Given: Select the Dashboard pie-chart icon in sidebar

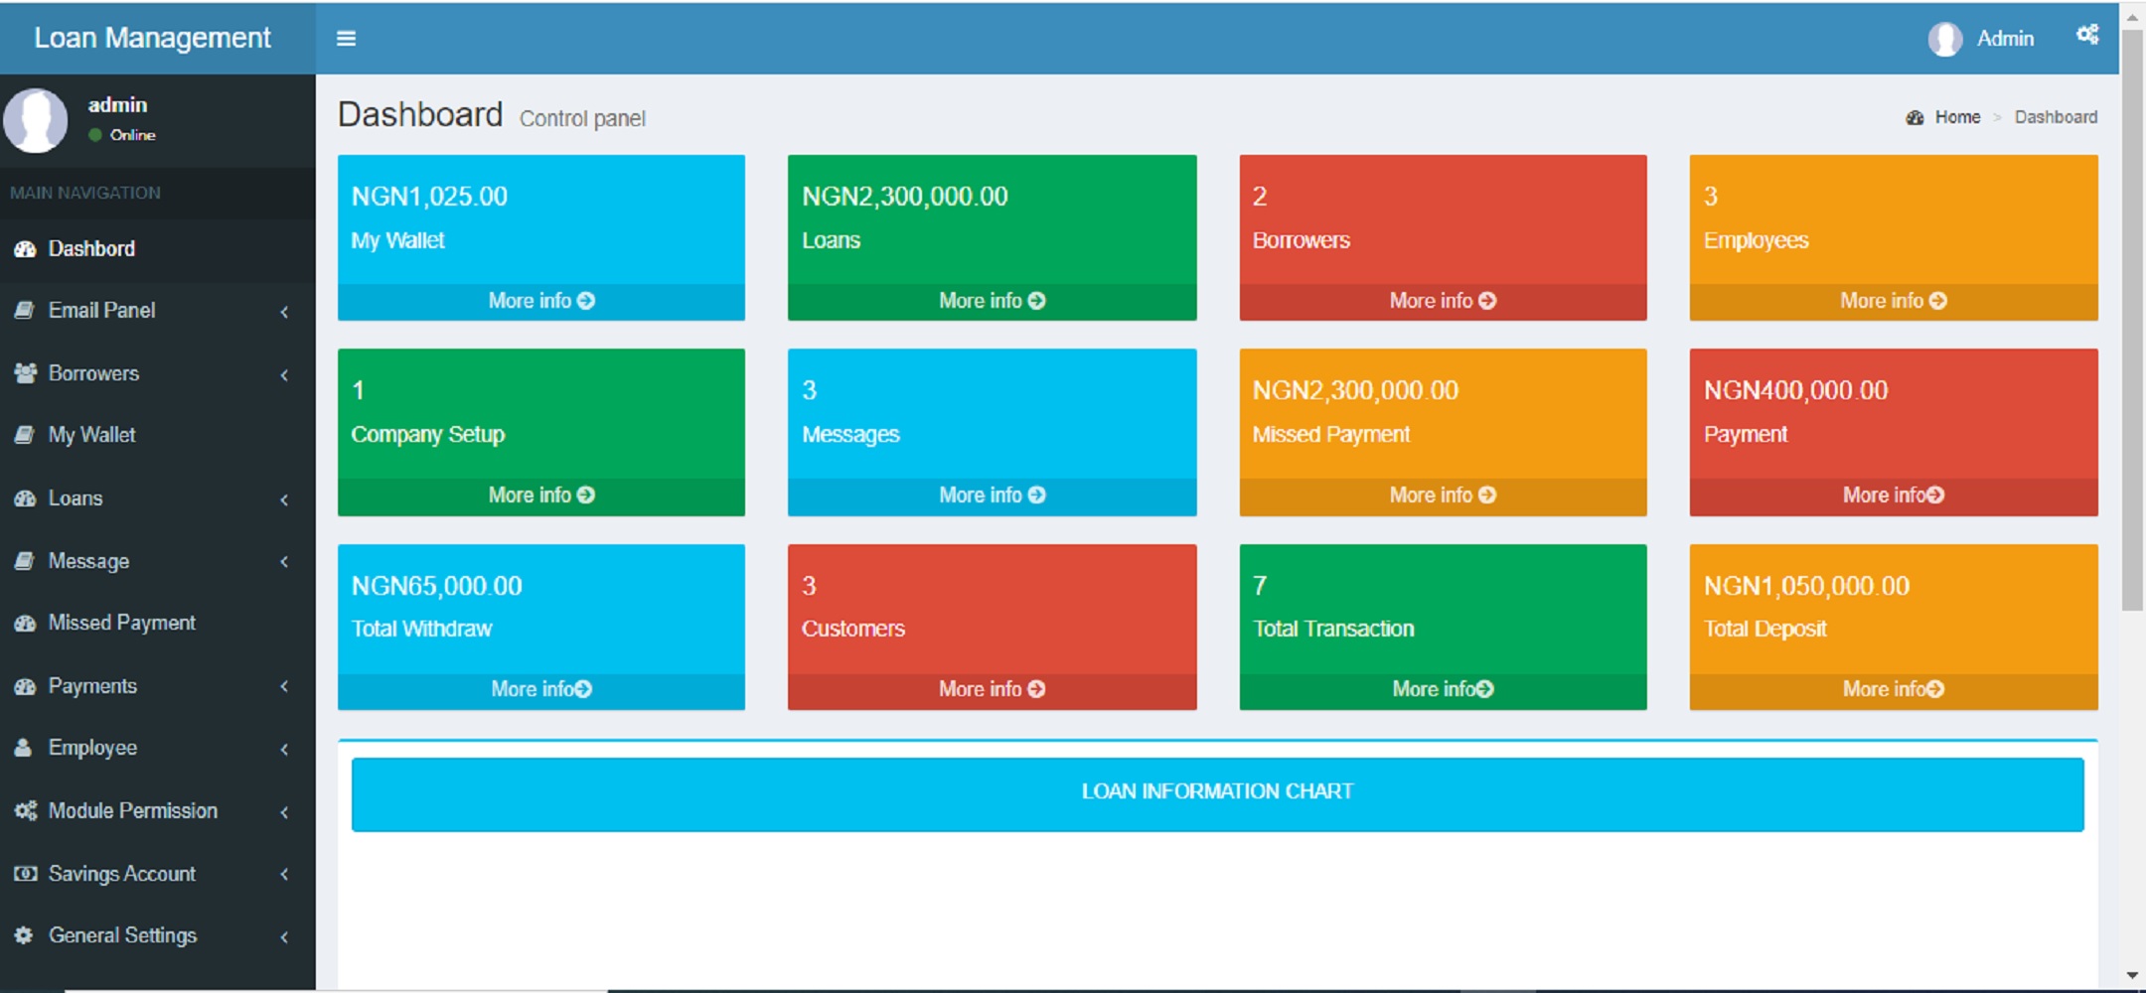Looking at the screenshot, I should pyautogui.click(x=25, y=249).
